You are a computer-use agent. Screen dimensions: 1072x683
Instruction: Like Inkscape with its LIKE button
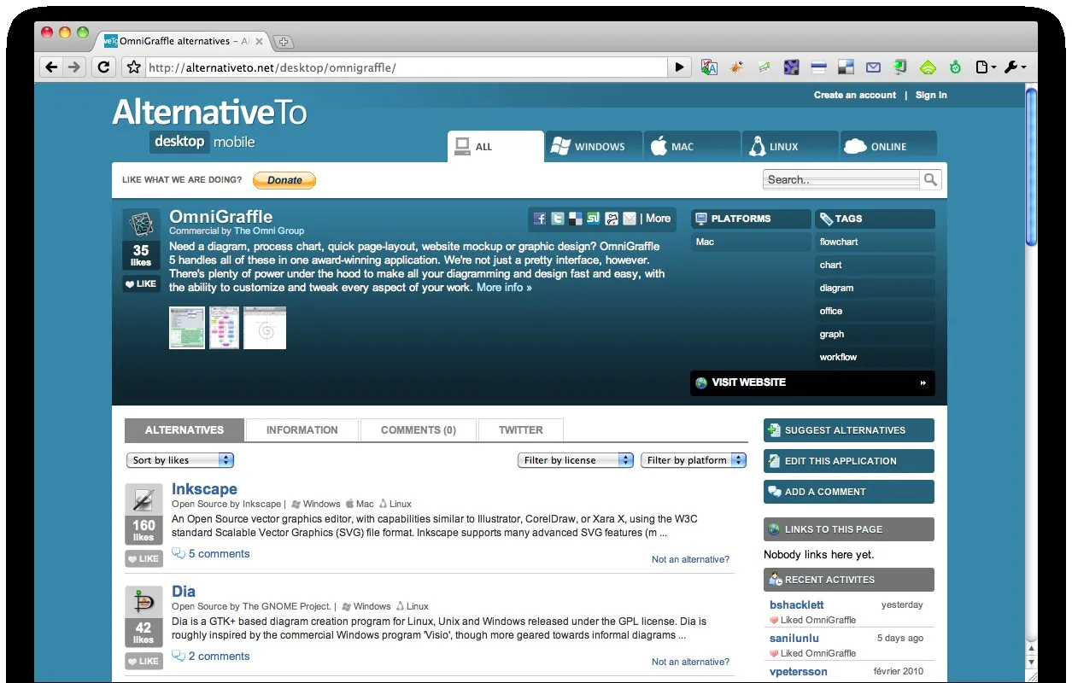144,558
